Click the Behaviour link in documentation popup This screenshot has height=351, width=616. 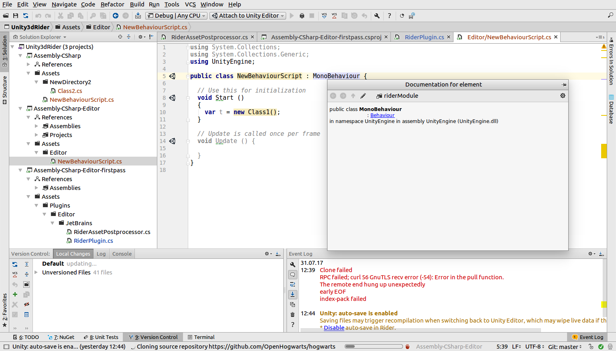pos(382,115)
